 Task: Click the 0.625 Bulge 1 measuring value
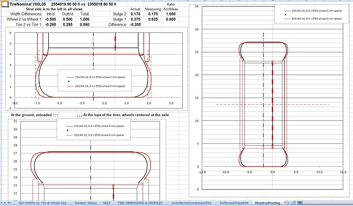153,19
